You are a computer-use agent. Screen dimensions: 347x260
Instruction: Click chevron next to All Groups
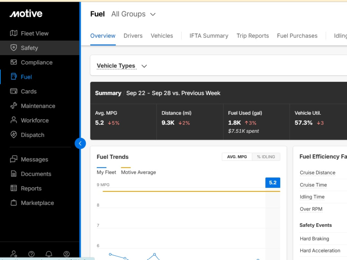tap(153, 15)
